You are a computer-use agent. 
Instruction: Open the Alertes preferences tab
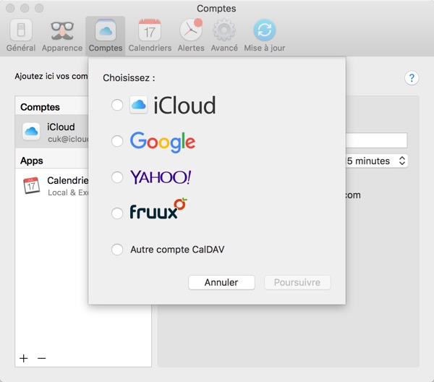[x=191, y=35]
